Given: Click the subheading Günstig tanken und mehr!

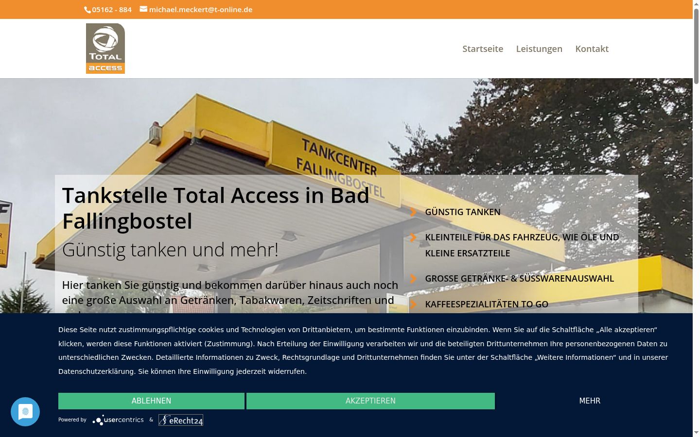Looking at the screenshot, I should (x=170, y=250).
